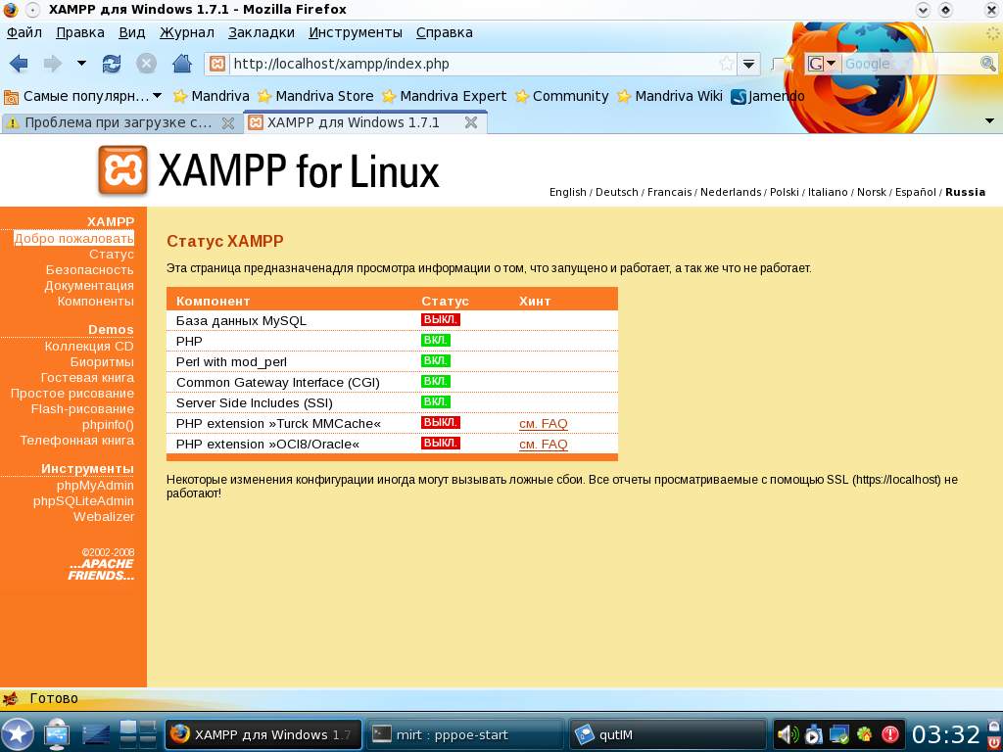
Task: Click the Stop loading button
Action: (x=147, y=64)
